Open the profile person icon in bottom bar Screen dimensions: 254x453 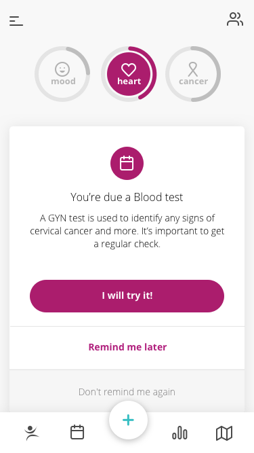tap(32, 433)
